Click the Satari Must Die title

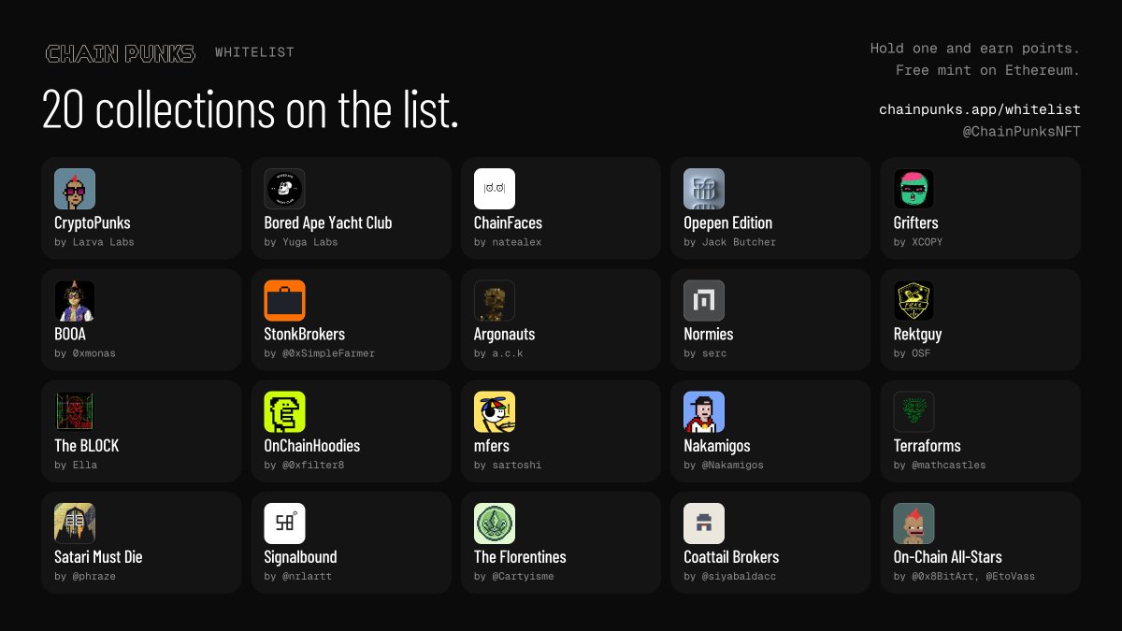99,557
